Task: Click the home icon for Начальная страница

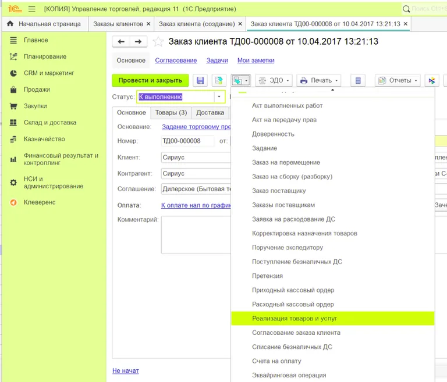Action: click(x=10, y=24)
